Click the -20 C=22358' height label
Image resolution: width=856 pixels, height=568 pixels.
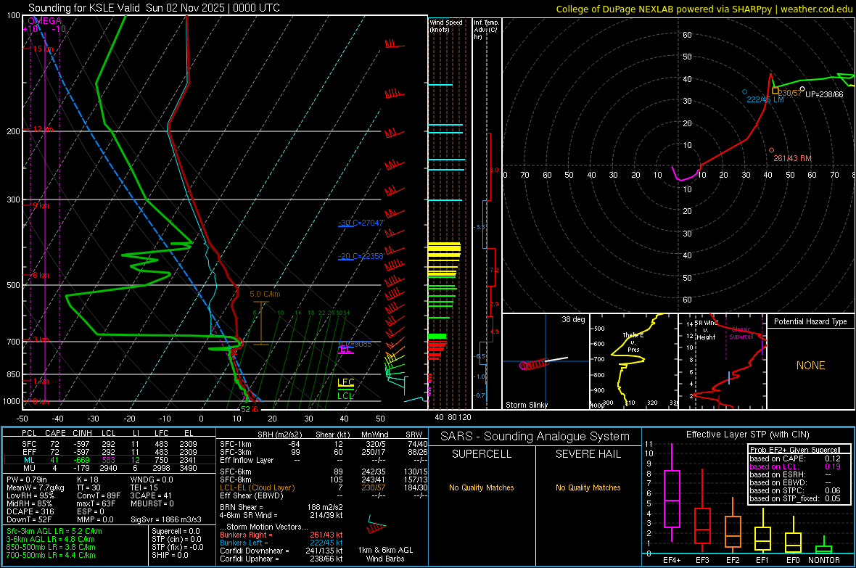coord(361,256)
